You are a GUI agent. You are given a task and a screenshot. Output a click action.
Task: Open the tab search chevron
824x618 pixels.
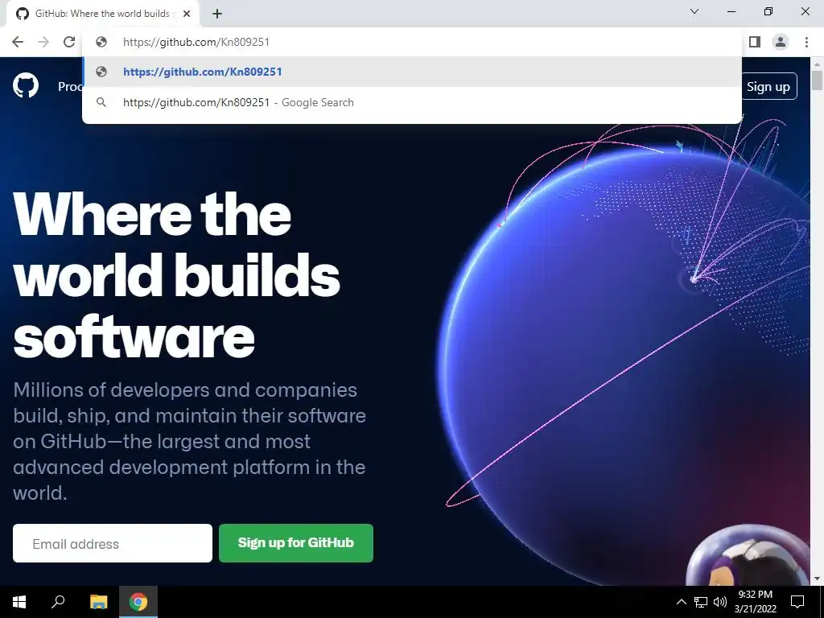(694, 11)
